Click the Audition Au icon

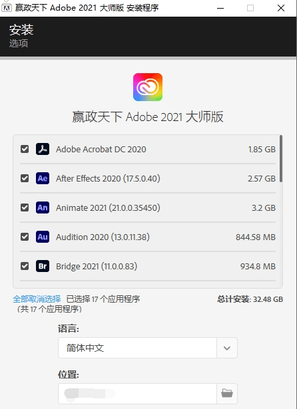pyautogui.click(x=43, y=237)
